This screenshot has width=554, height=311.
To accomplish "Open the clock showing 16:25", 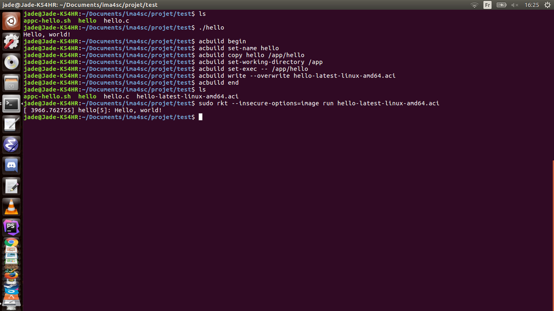I will (532, 5).
